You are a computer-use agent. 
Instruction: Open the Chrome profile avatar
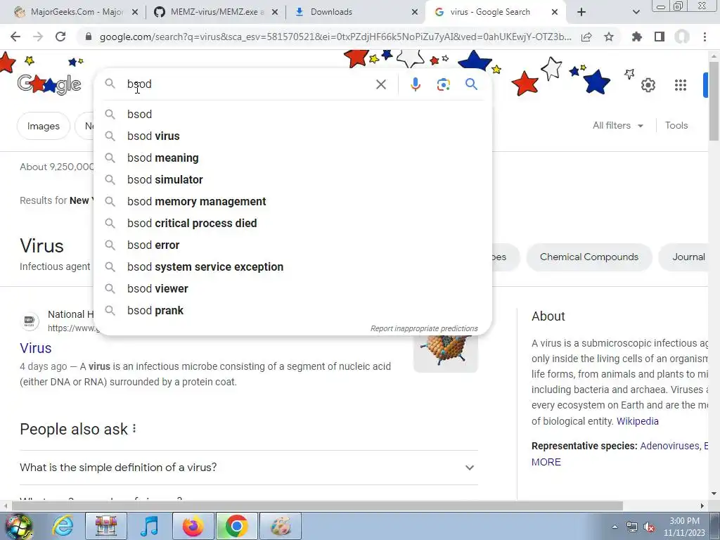click(682, 37)
